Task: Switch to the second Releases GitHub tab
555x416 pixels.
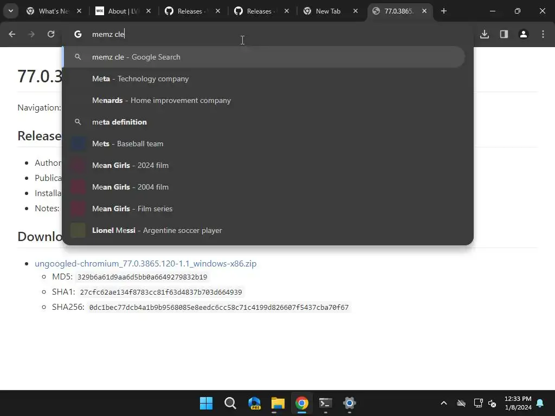Action: 262,11
